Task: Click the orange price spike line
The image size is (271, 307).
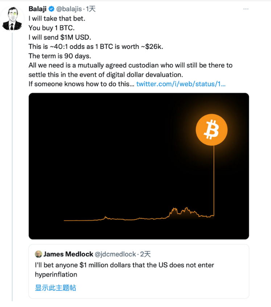Action: coord(214,181)
